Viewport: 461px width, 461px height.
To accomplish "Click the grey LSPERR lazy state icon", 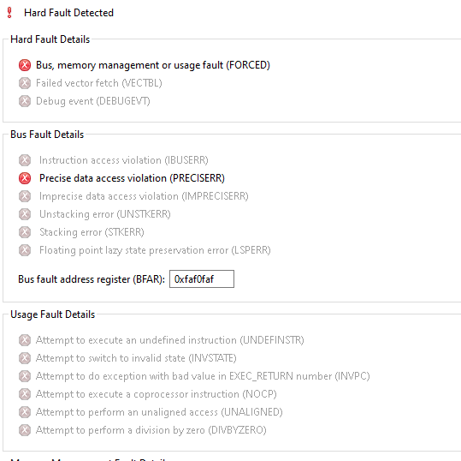I will click(25, 250).
